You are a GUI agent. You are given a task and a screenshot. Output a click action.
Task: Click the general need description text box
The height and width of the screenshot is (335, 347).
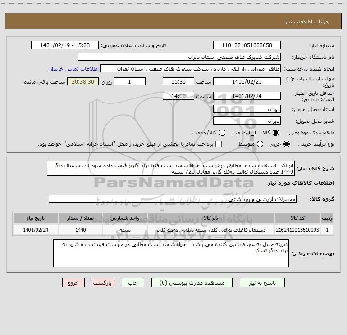171,168
